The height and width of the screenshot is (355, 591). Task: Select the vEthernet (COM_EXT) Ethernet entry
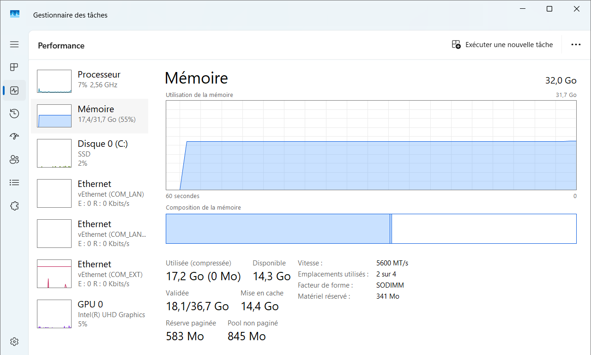coord(90,274)
